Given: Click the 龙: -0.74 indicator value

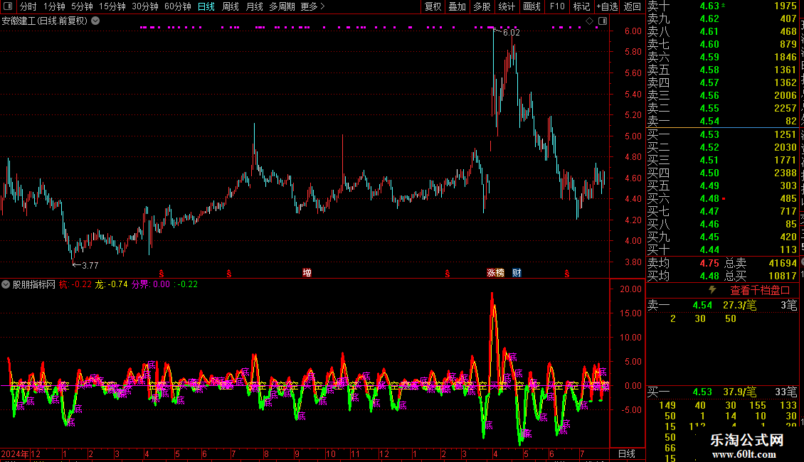Looking at the screenshot, I should point(111,284).
